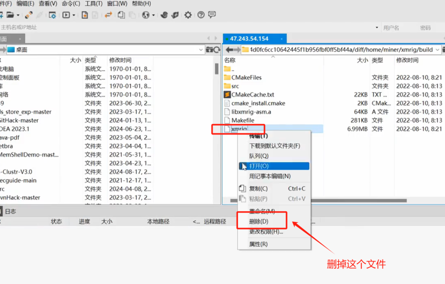This screenshot has height=284, width=445.
Task: Open the 查看(V) menu
Action: point(48,3)
